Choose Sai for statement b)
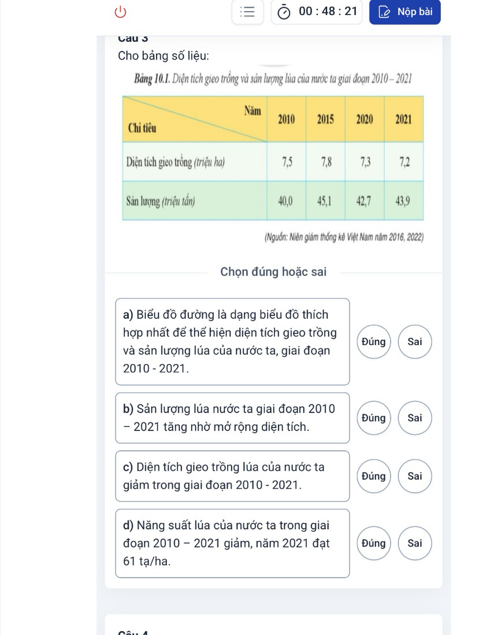501x635 pixels. tap(415, 418)
